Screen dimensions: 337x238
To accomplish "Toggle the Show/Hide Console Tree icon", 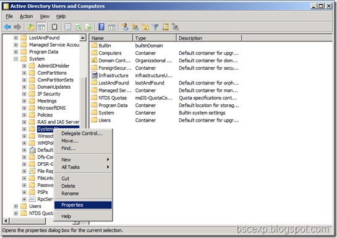I will [41, 27].
